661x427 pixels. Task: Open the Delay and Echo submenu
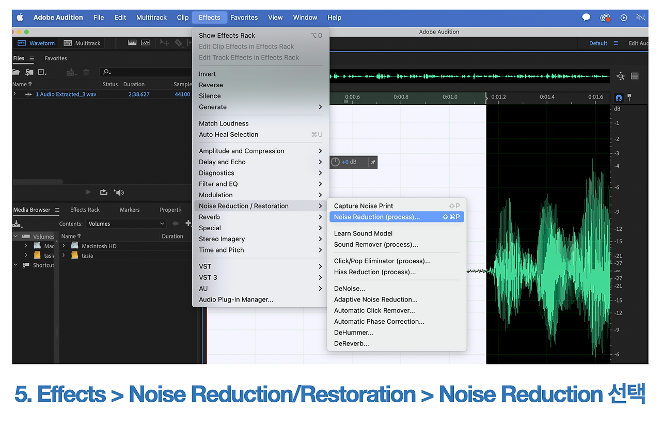[x=260, y=162]
